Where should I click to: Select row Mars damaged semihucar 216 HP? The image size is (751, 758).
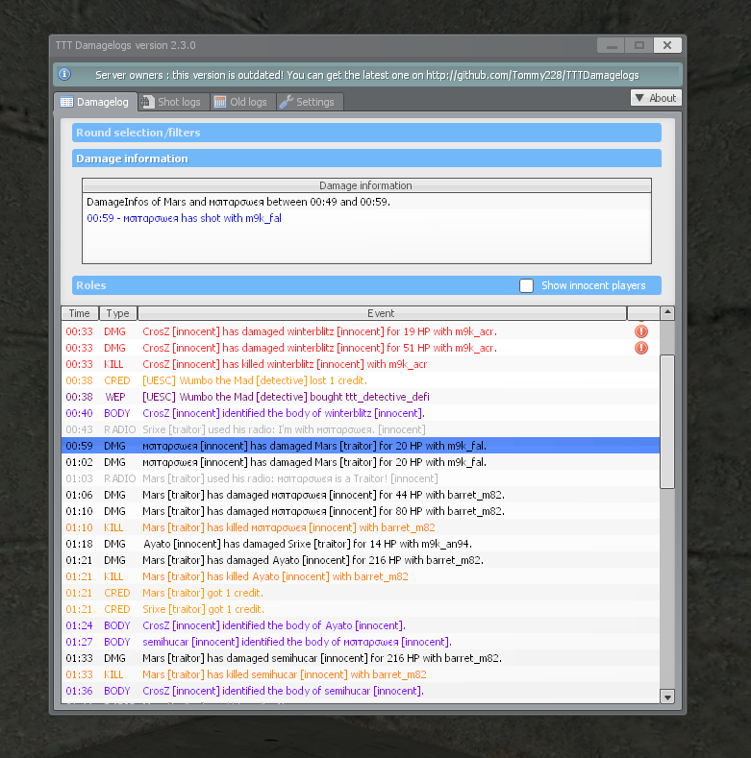pos(361,658)
